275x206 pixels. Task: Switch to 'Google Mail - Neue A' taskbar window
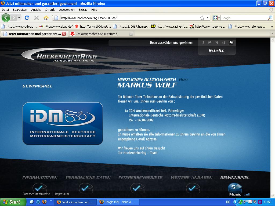point(118,202)
